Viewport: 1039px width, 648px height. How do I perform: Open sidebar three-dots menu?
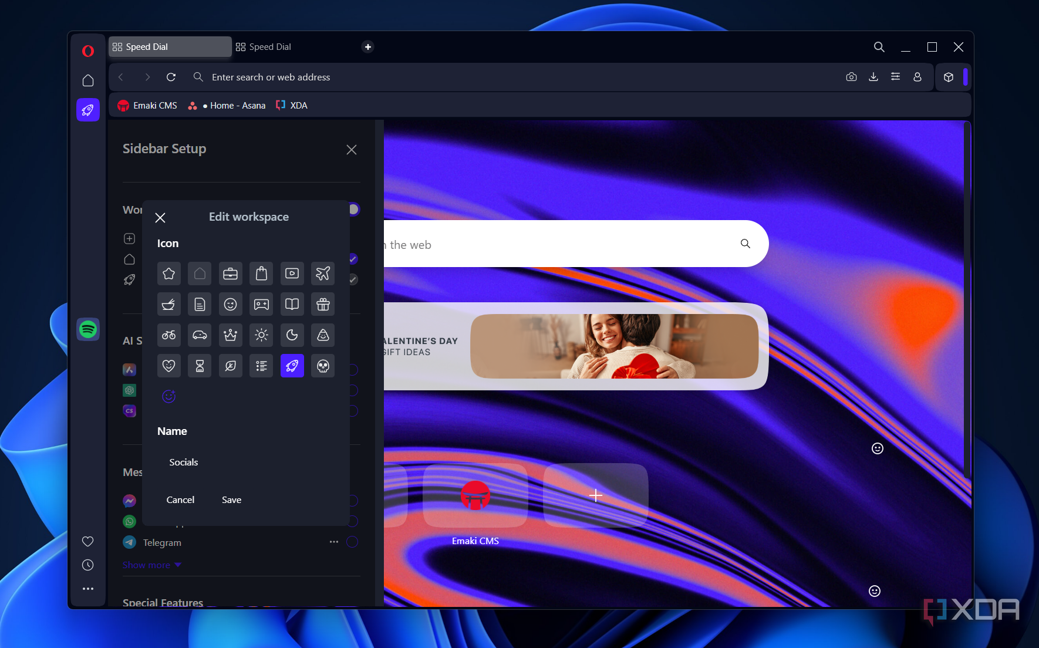tap(88, 589)
